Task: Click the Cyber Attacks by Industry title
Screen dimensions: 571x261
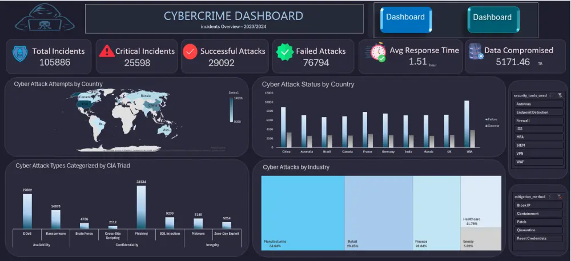Action: (296, 167)
